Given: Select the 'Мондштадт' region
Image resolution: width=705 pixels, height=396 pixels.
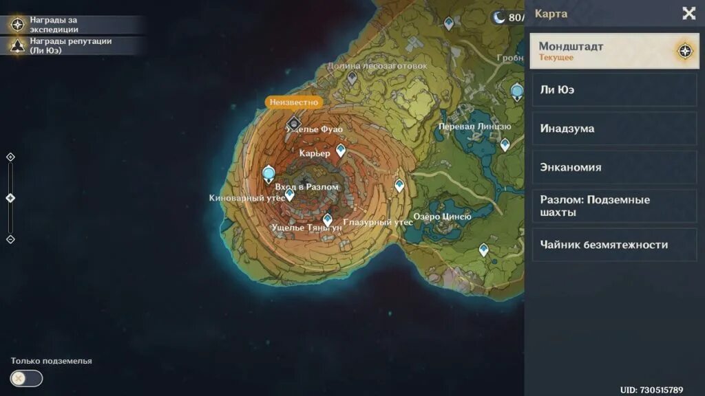Looking at the screenshot, I should point(614,51).
